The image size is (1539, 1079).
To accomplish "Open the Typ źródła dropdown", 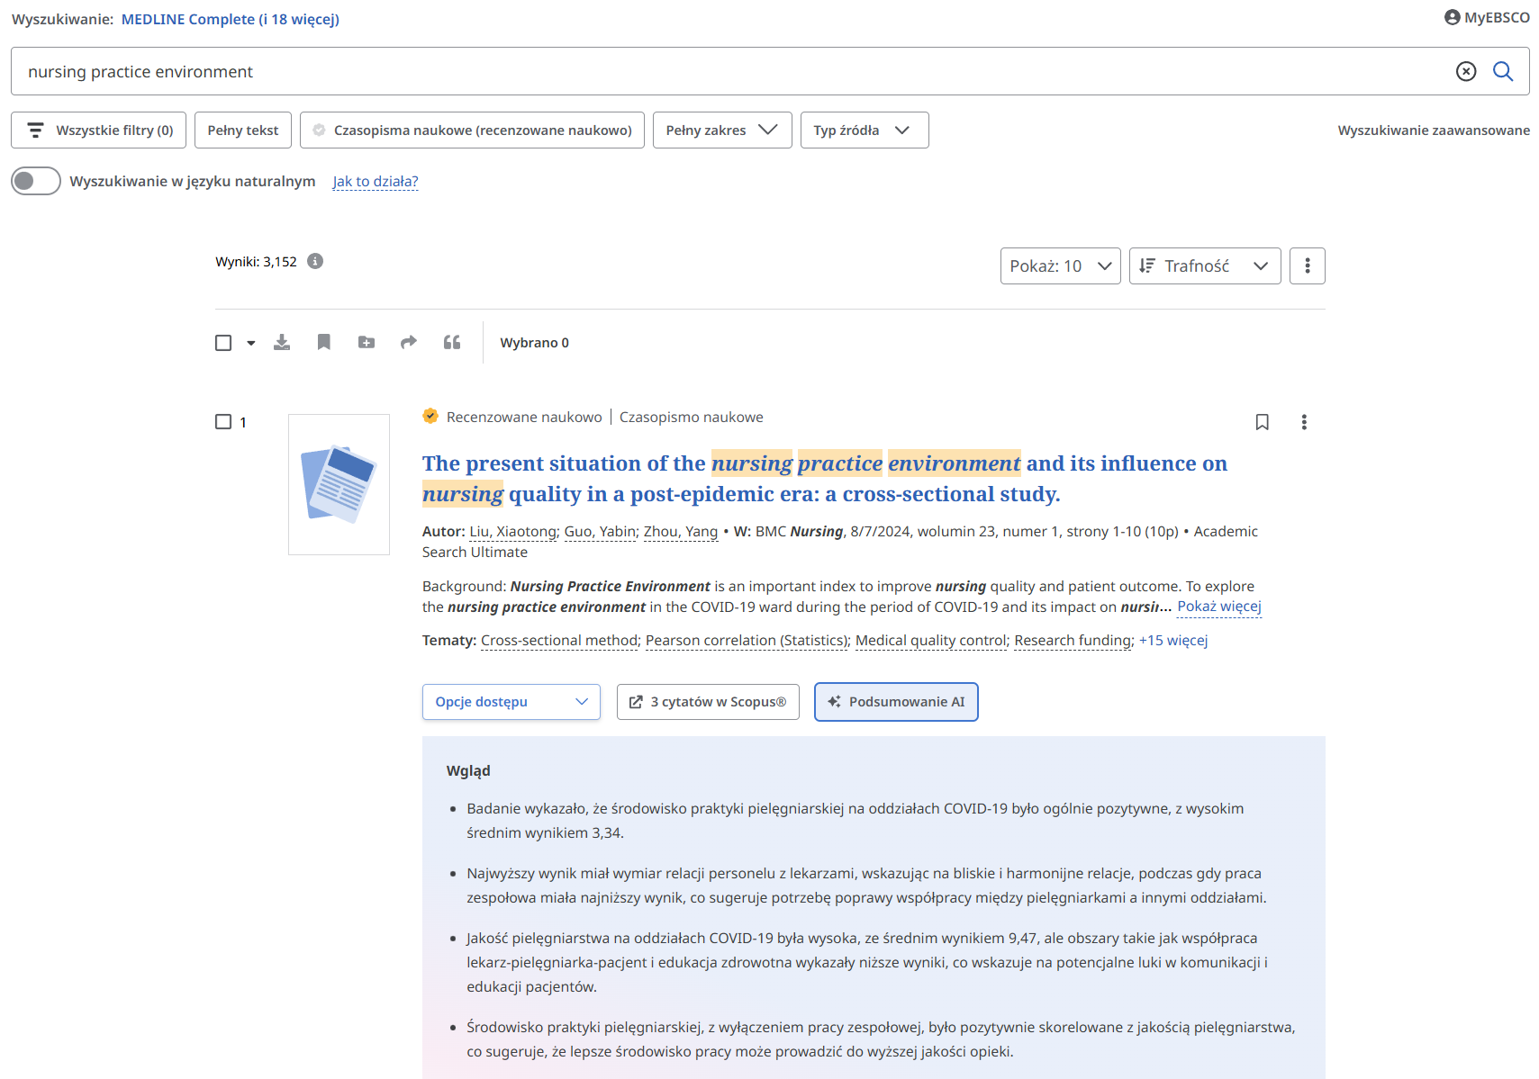I will (x=864, y=130).
